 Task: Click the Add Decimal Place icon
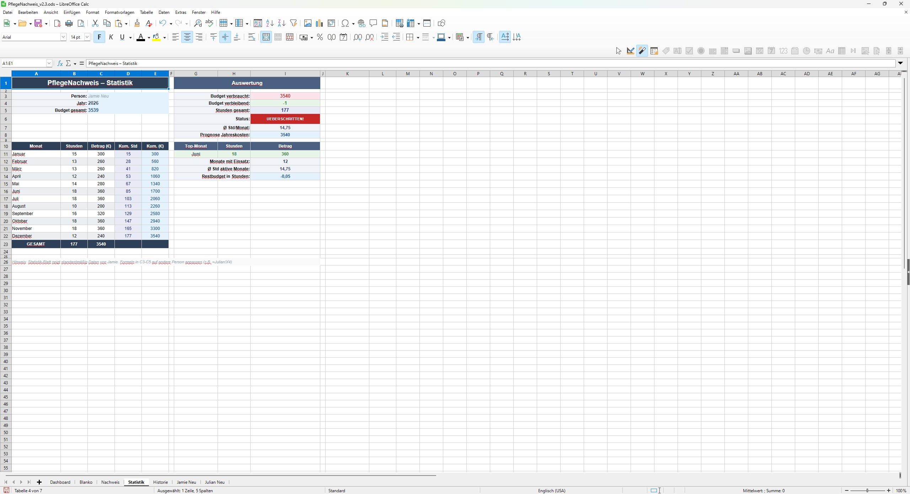[x=358, y=37]
